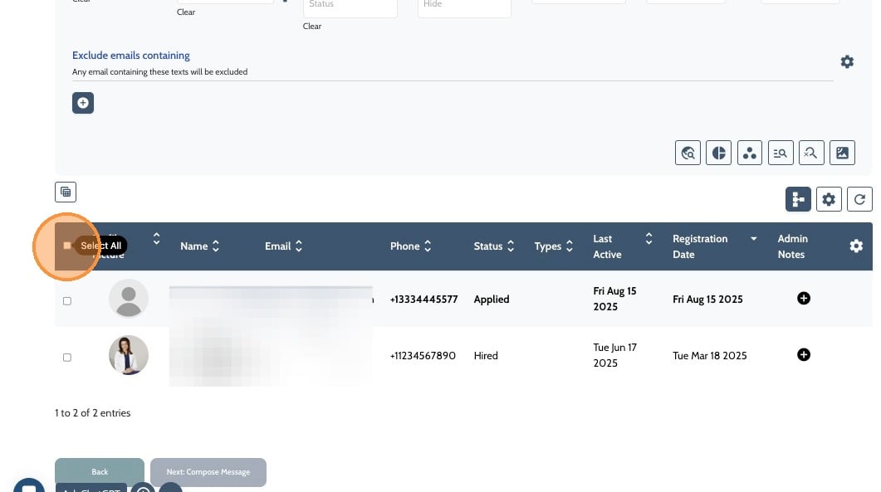
Task: Sort table by Last Active column
Action: [649, 239]
